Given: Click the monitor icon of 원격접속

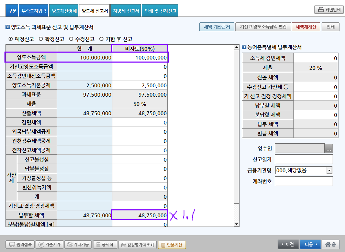Looking at the screenshot, I should (12, 245).
